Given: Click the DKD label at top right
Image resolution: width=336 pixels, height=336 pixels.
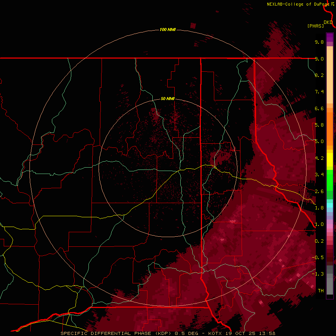Looking at the screenshot, I should tap(328, 22).
